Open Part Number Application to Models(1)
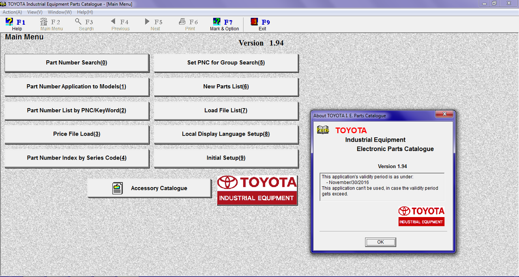 click(x=77, y=87)
